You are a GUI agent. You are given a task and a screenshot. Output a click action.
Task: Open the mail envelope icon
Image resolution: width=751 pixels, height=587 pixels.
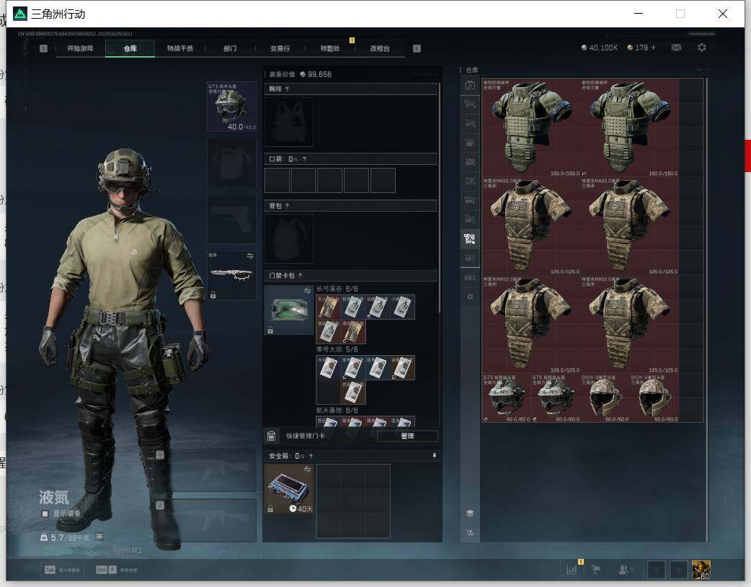676,48
